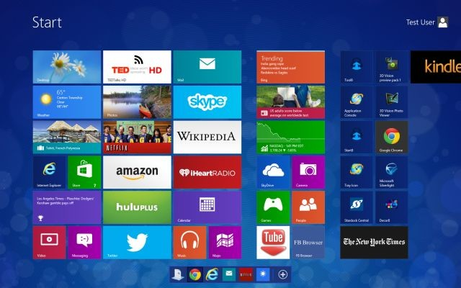This screenshot has width=461, height=288.
Task: Select the Netflix icon in the bottom dock
Action: pyautogui.click(x=245, y=274)
